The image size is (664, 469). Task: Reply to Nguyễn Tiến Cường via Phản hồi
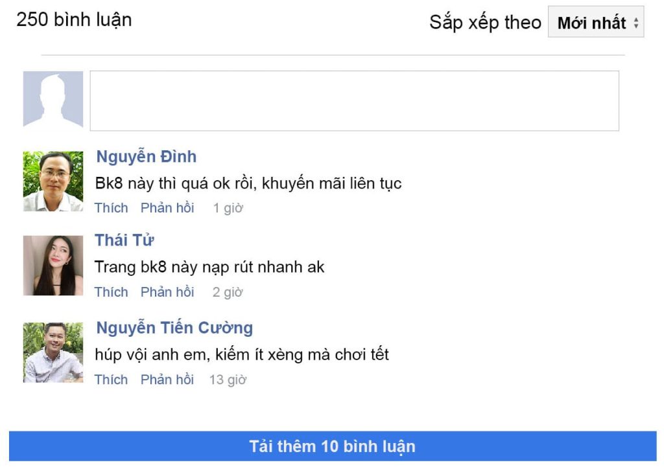[x=167, y=380]
